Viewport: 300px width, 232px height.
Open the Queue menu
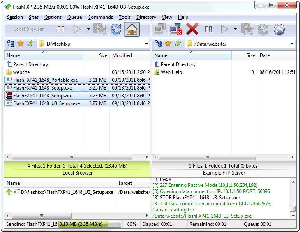74,17
